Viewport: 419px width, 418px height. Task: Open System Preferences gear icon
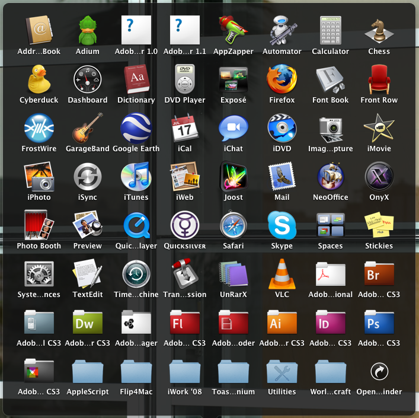[39, 274]
